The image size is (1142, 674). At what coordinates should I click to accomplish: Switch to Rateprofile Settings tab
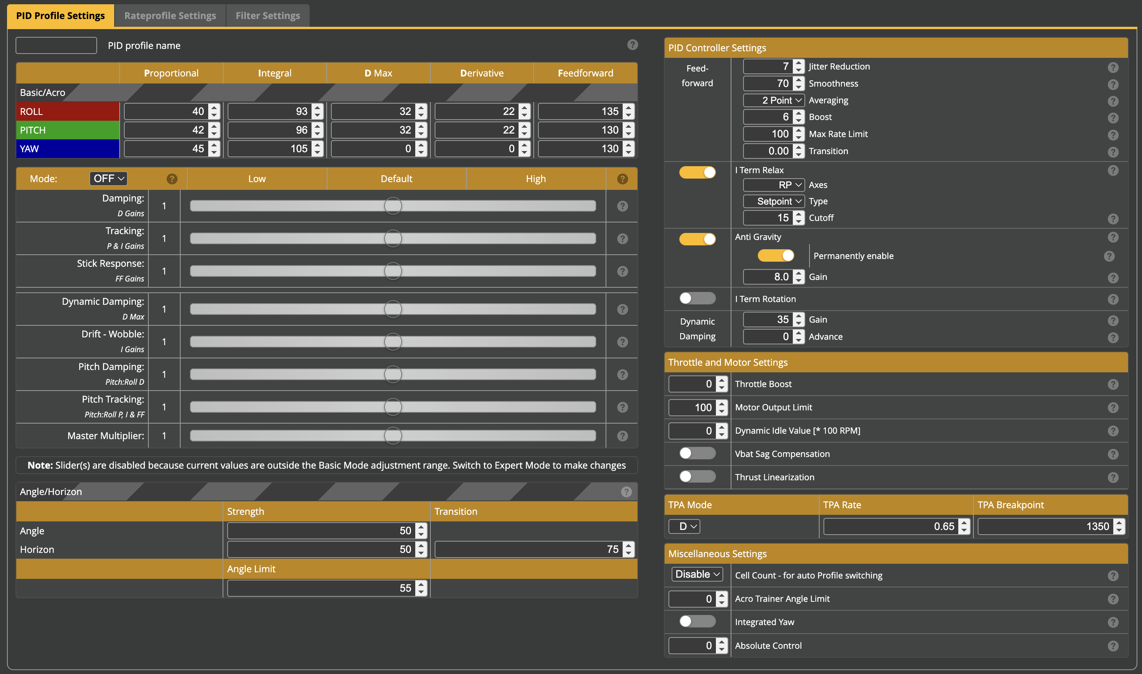point(170,16)
